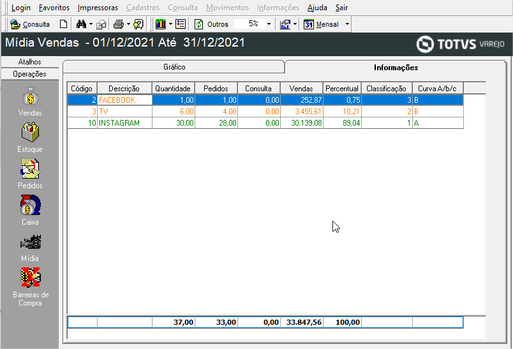Click the Mensal calendar button
The height and width of the screenshot is (349, 513).
coord(322,24)
